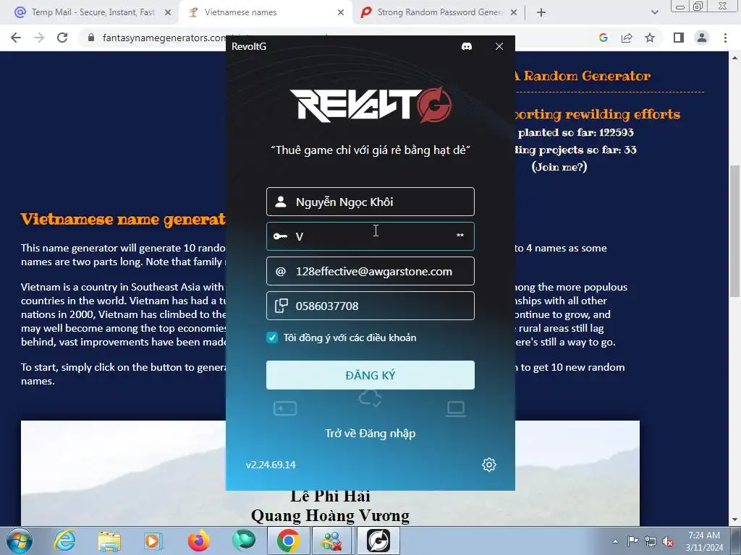Reload the current Chrome page
This screenshot has height=555, width=741.
point(62,38)
